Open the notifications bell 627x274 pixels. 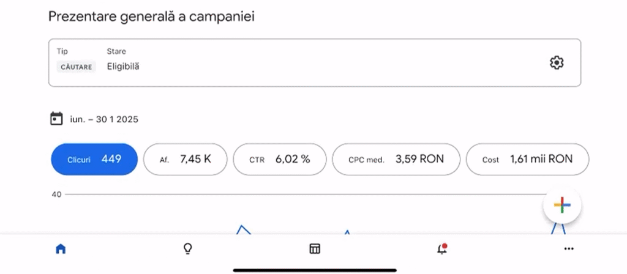coord(441,249)
